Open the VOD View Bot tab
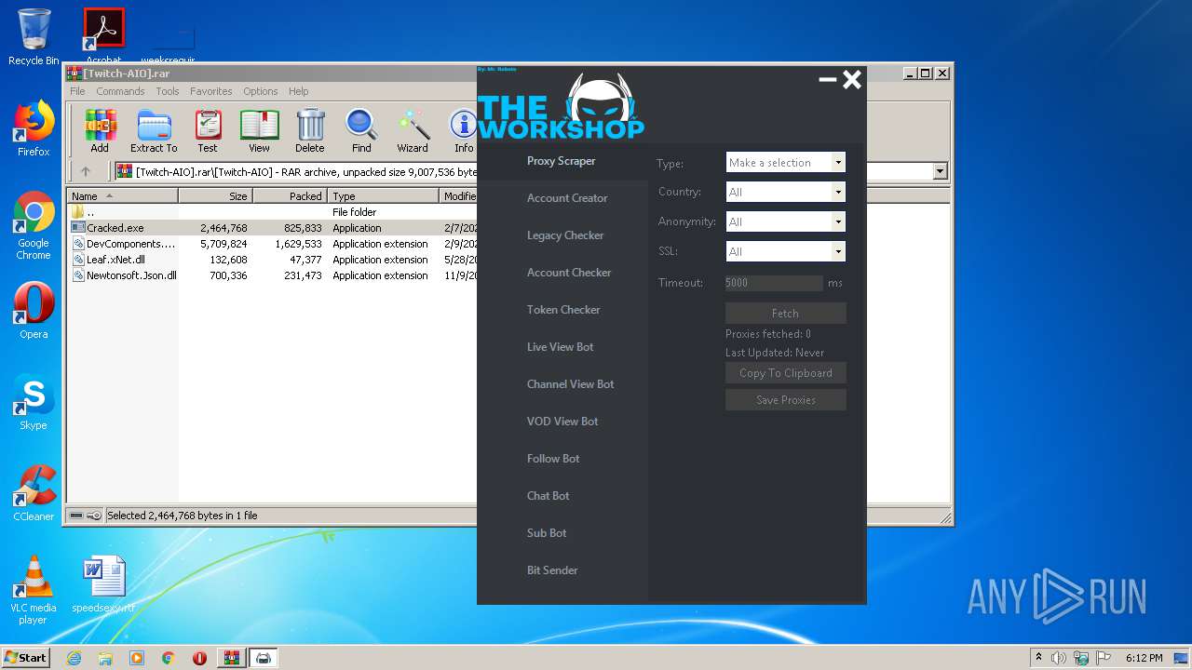The height and width of the screenshot is (670, 1192). (562, 422)
